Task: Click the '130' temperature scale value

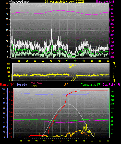Action: point(113,96)
